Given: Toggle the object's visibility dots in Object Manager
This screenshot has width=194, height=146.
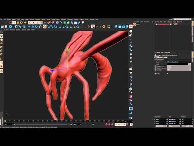Looking at the screenshot, I should (x=171, y=24).
